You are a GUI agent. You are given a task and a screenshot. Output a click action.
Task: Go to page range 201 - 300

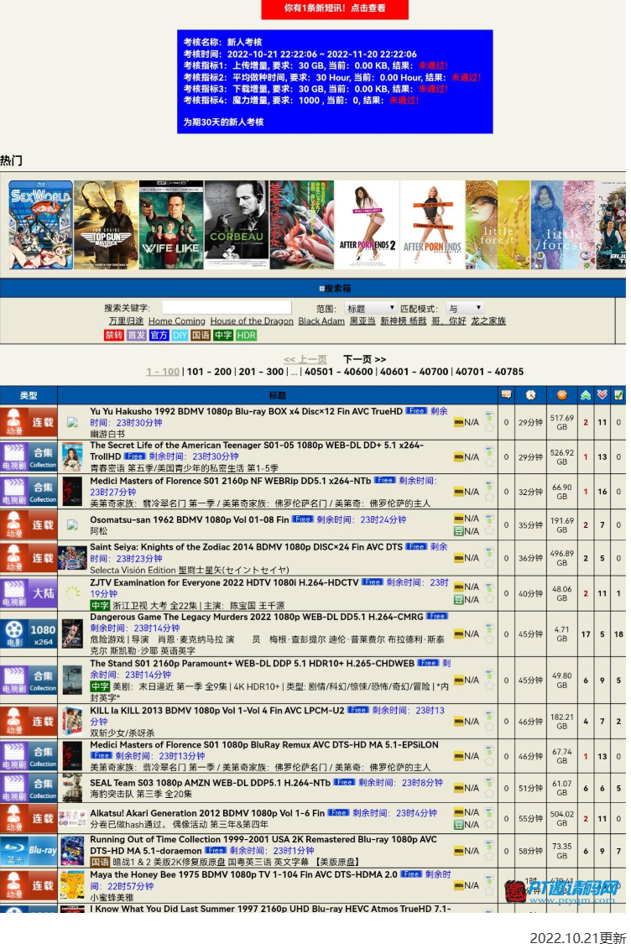[261, 372]
